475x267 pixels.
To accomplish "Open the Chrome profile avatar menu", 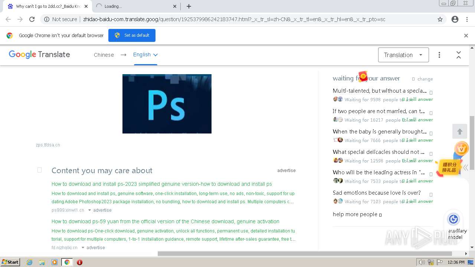I will coord(455,19).
